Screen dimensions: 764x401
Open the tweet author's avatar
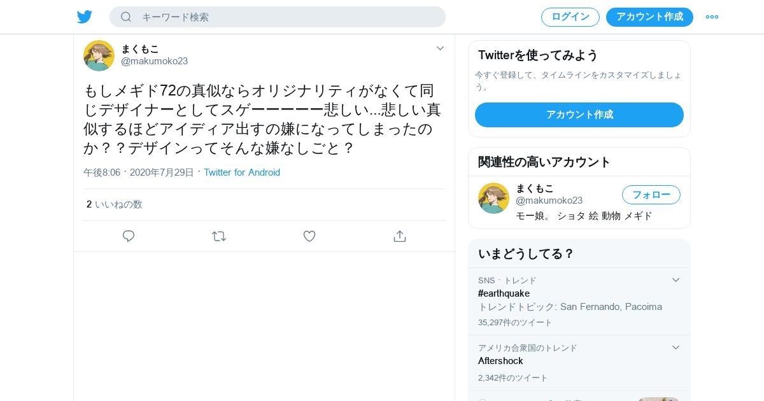(x=99, y=55)
